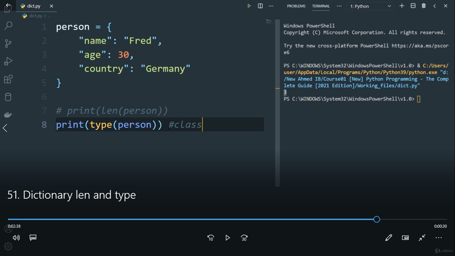Kill terminal with trash icon
The image size is (455, 256).
click(x=424, y=6)
